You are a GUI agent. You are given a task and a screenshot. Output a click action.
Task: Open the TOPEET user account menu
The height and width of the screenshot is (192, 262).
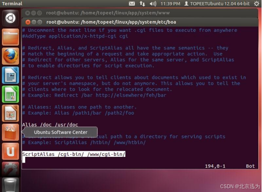click(x=217, y=3)
